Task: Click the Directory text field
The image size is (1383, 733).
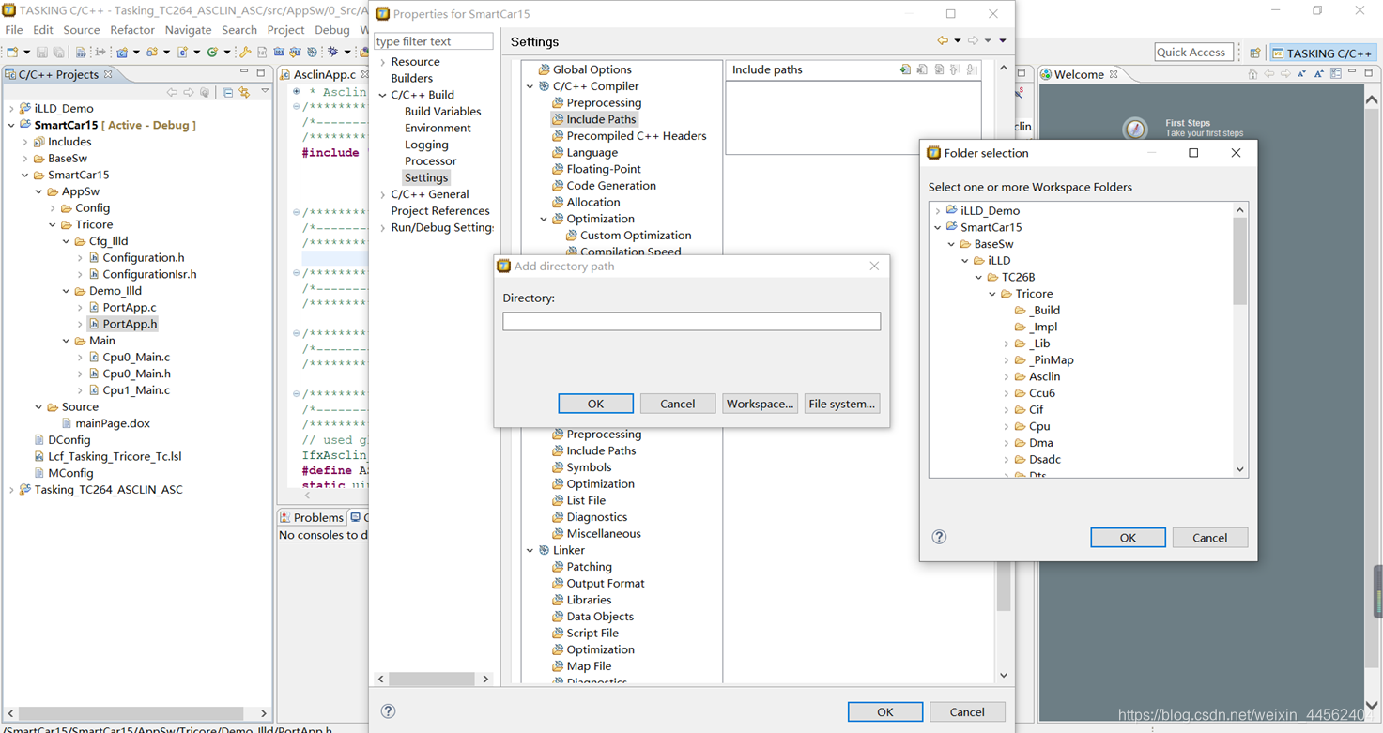Action: click(691, 321)
